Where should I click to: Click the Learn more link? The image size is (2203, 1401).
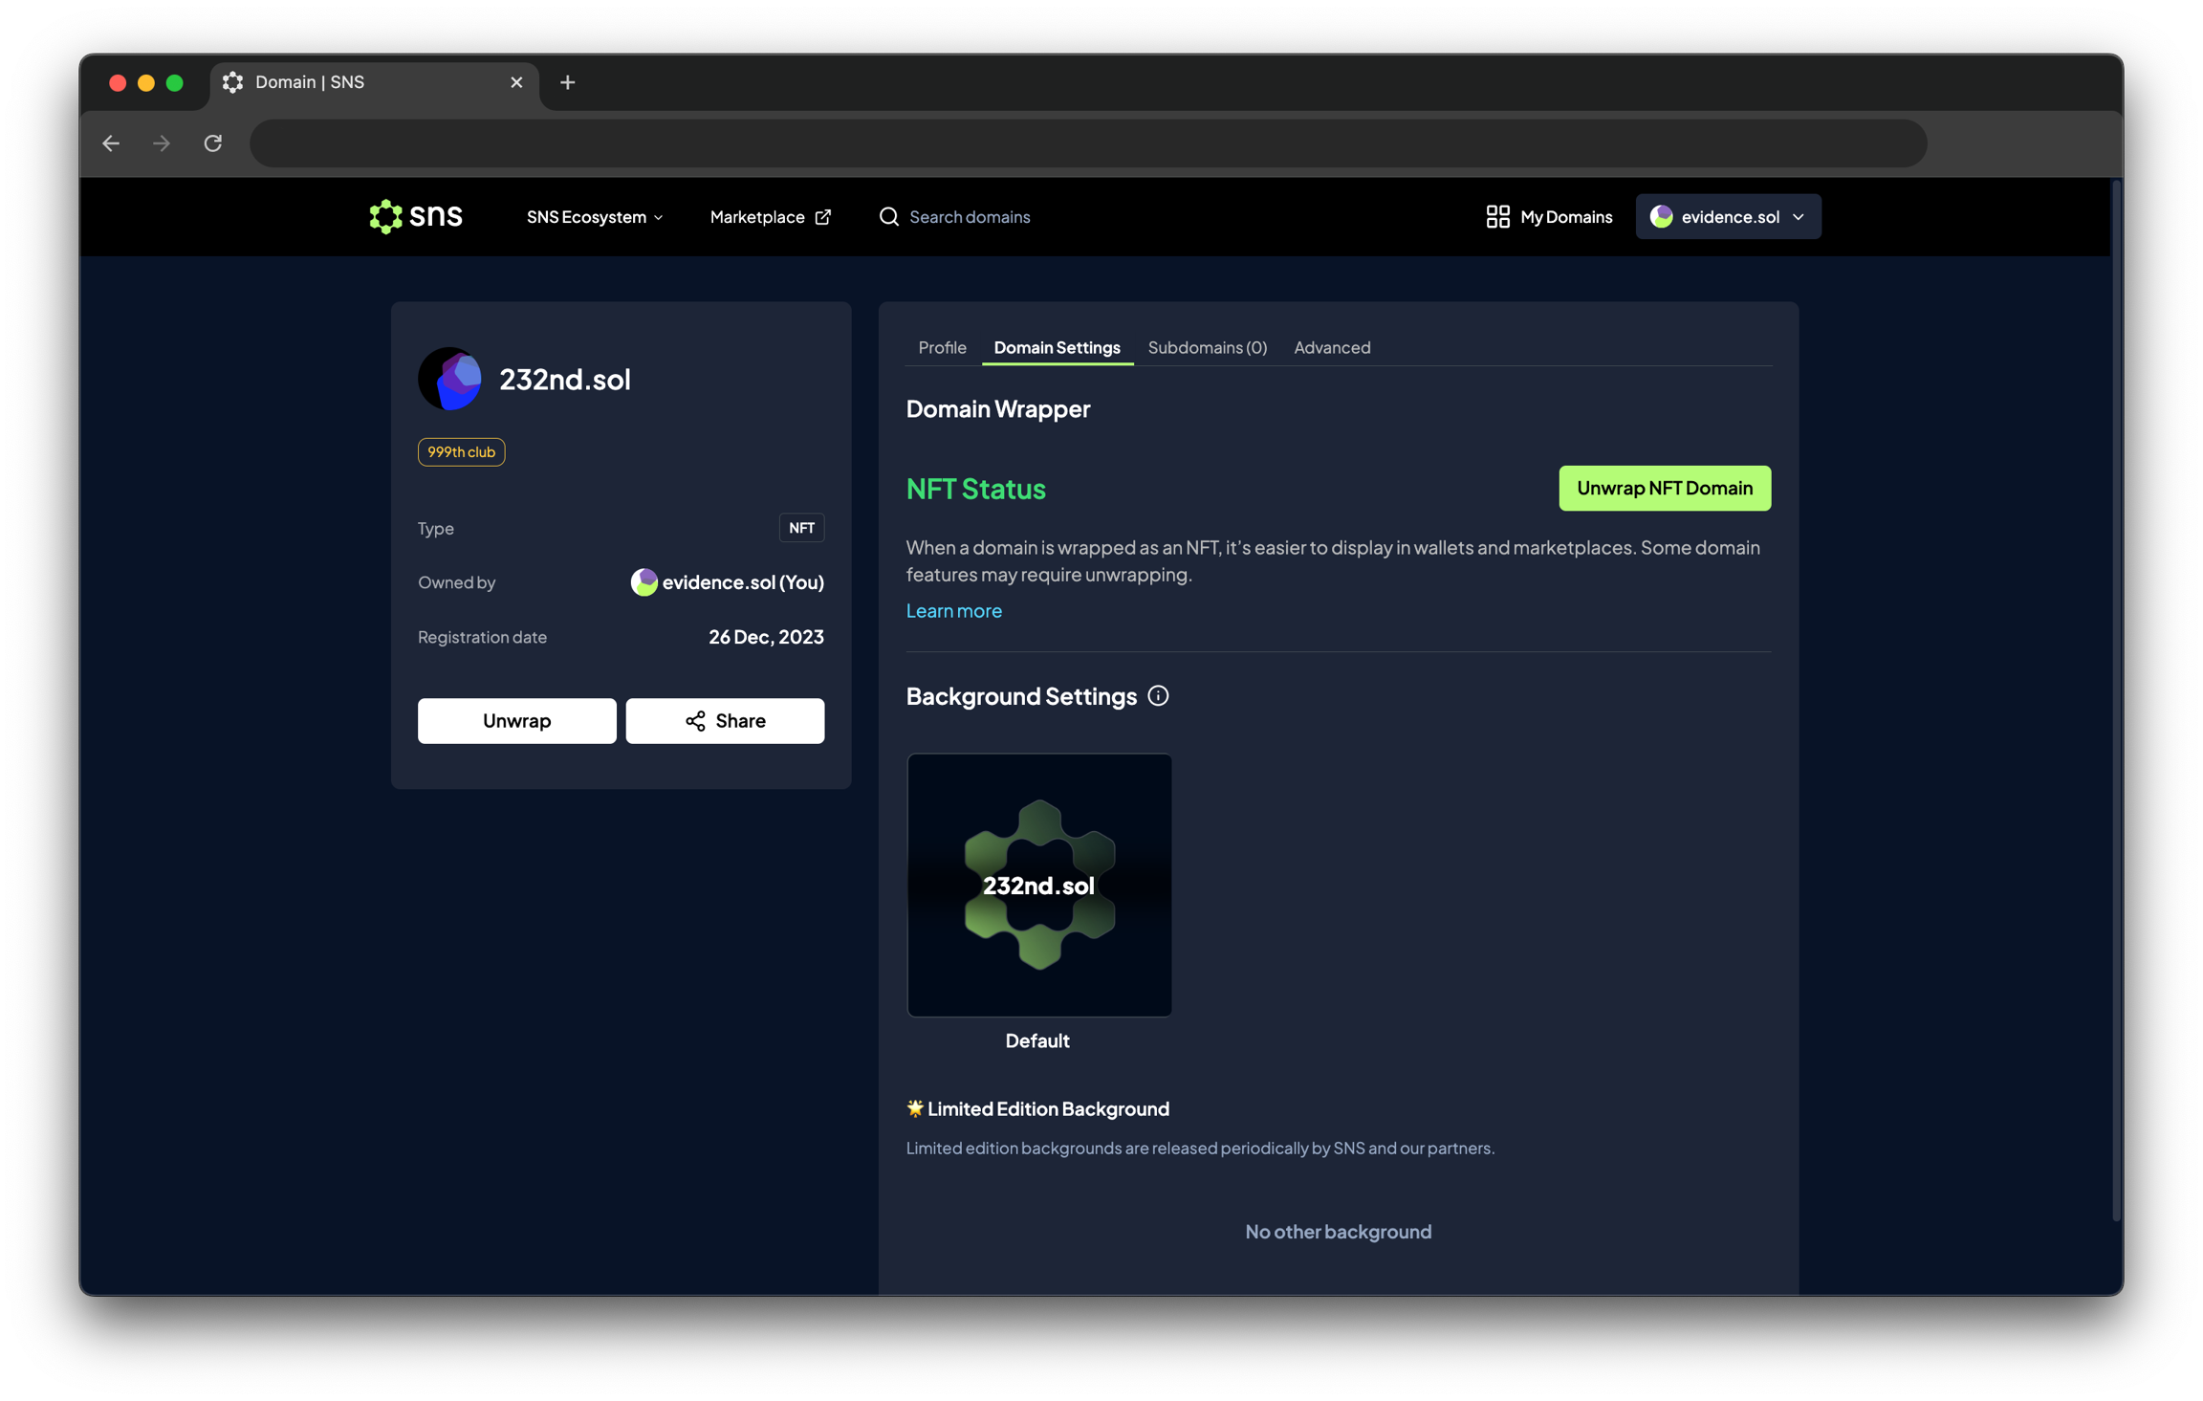[953, 611]
